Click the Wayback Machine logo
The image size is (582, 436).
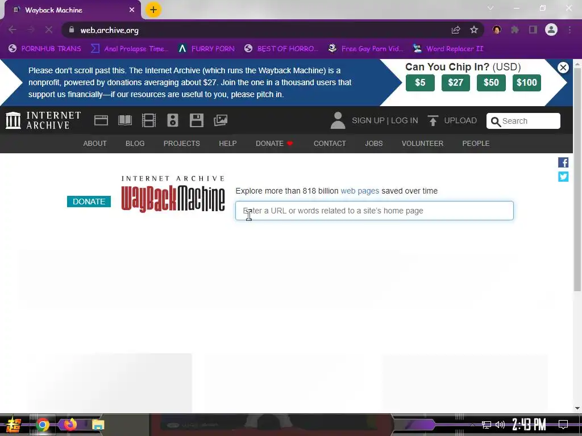coord(173,194)
